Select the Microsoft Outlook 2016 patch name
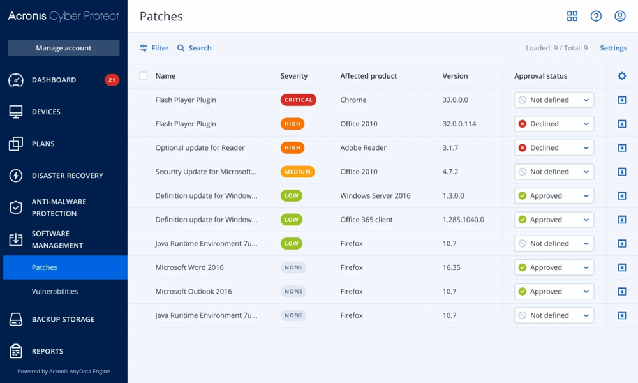The height and width of the screenshot is (383, 638). pos(194,292)
